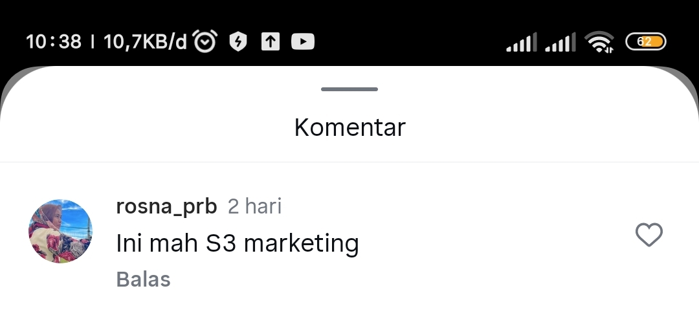Tap the battery indicator showing 62
The image size is (699, 317).
coord(646,42)
